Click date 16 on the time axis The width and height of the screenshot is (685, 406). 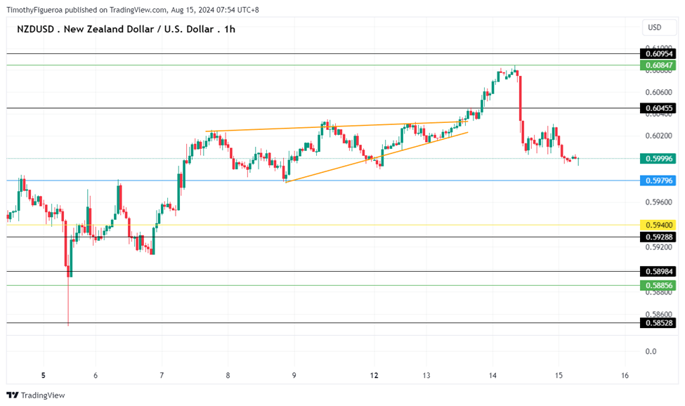625,376
